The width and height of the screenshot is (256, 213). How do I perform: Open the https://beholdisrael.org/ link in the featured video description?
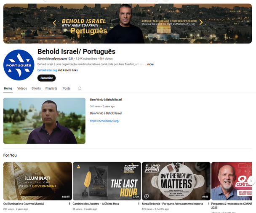coord(105,121)
